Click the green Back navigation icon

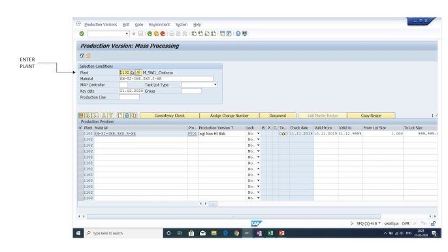(150, 34)
